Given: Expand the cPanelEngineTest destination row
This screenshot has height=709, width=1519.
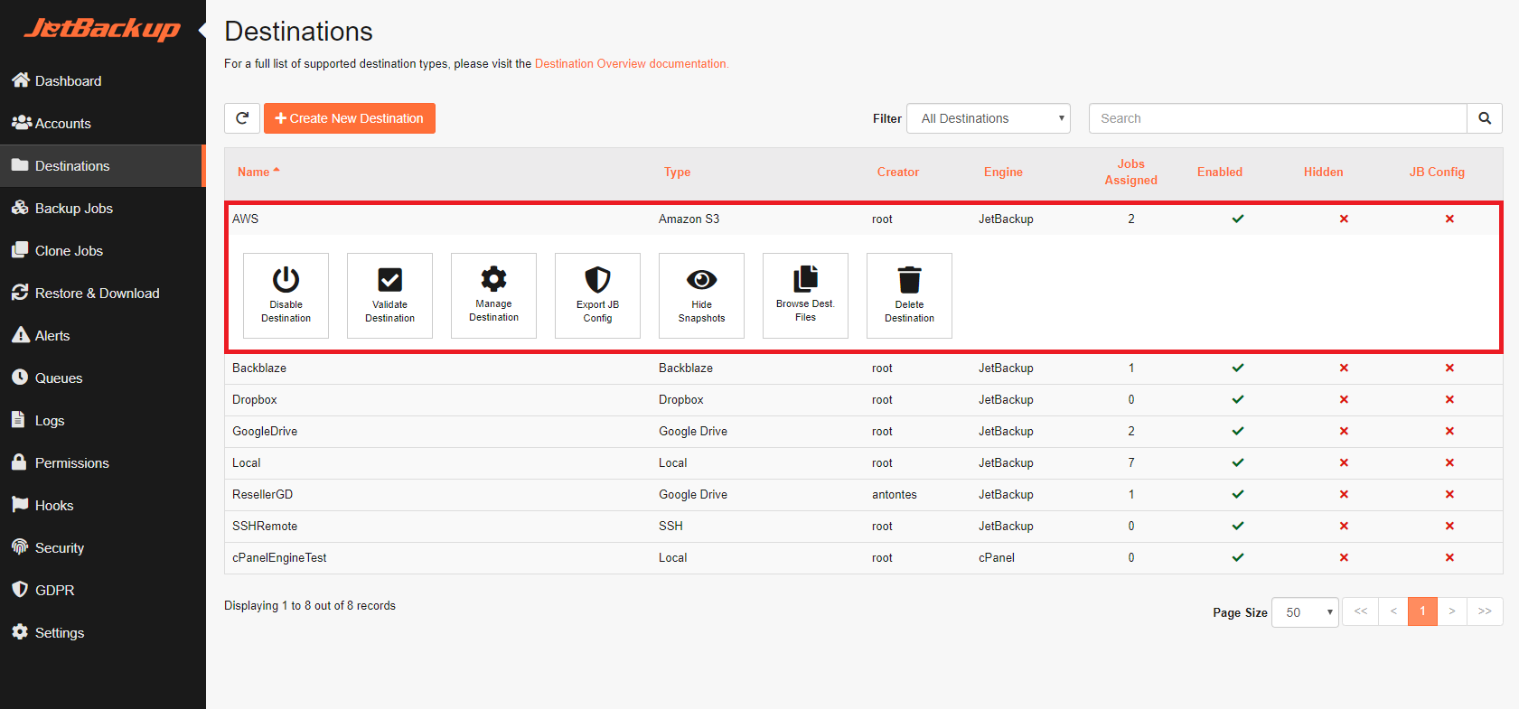Looking at the screenshot, I should (x=864, y=558).
